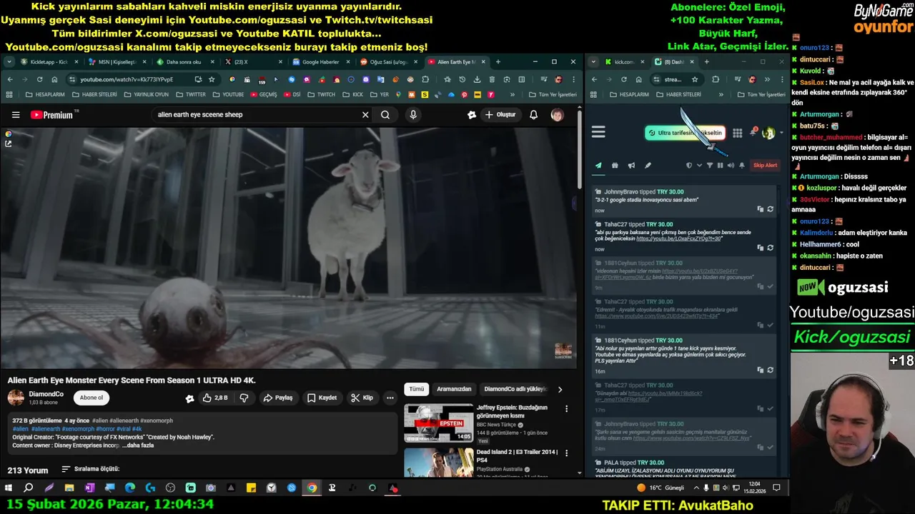Image resolution: width=915 pixels, height=514 pixels.
Task: Show more filter chips with right arrow
Action: tap(560, 389)
